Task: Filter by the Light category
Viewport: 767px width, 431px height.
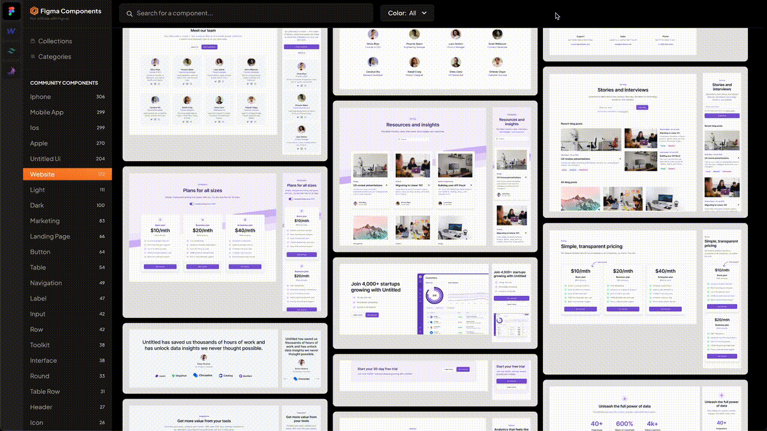Action: click(67, 190)
